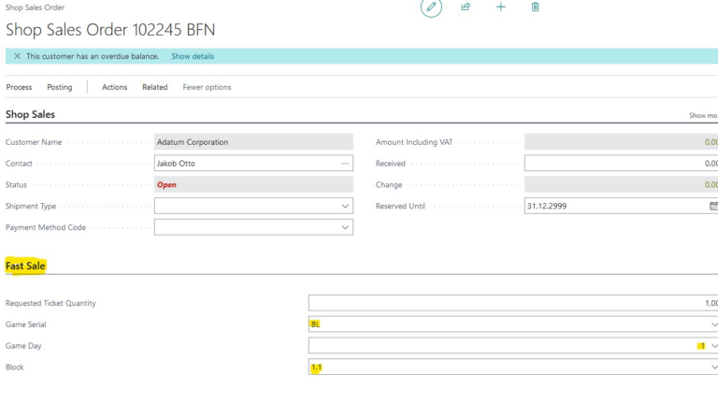718x404 pixels.
Task: Click the Show details link
Action: click(193, 56)
